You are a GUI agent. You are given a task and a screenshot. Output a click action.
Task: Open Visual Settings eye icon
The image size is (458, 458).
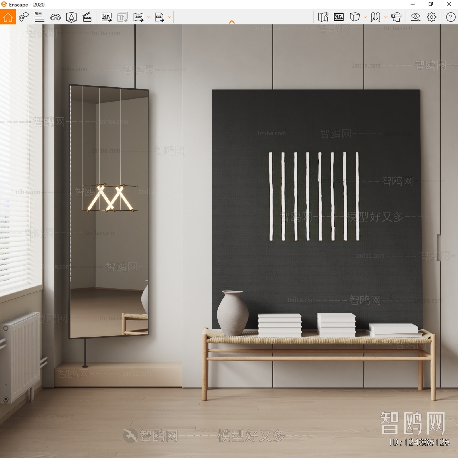coord(415,17)
